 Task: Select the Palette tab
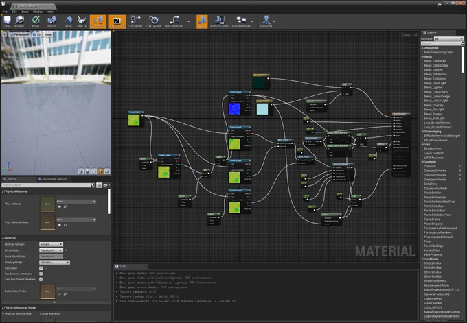(x=430, y=32)
